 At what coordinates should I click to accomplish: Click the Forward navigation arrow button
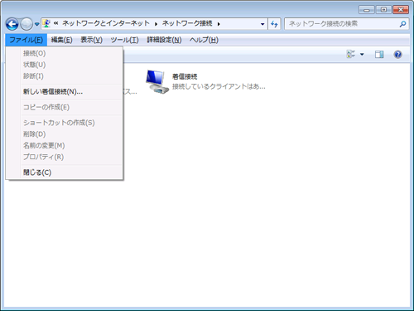[26, 24]
